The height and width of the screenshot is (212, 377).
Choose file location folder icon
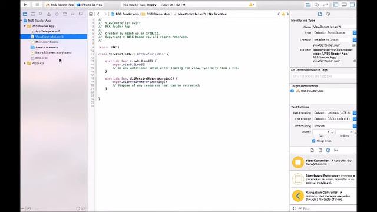[354, 45]
